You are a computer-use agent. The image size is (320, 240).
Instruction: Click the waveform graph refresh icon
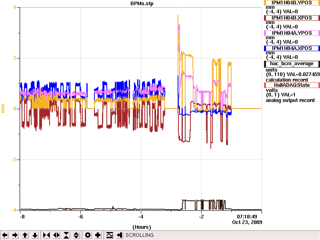(x=110, y=235)
